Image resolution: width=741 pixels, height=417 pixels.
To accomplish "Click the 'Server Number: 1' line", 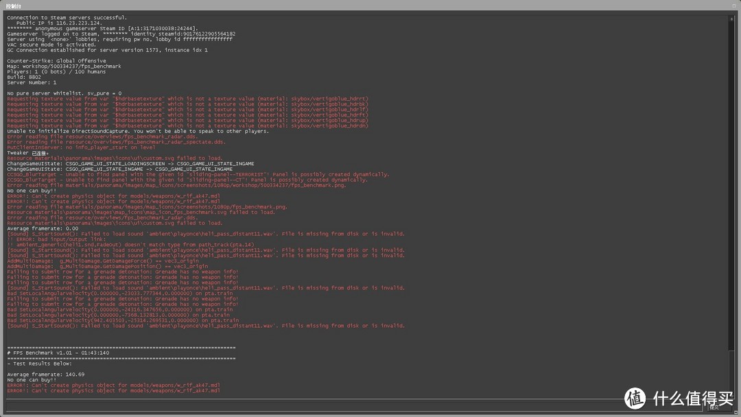I will pos(32,82).
